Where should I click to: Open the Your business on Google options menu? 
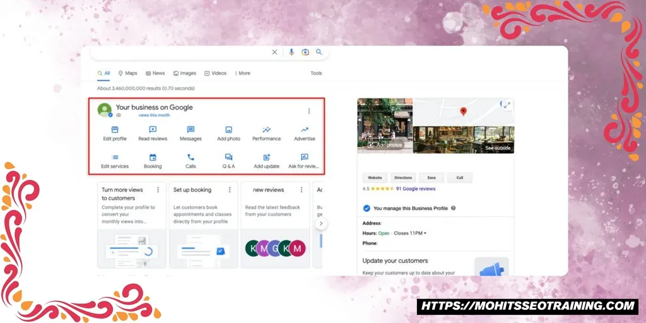click(x=309, y=111)
